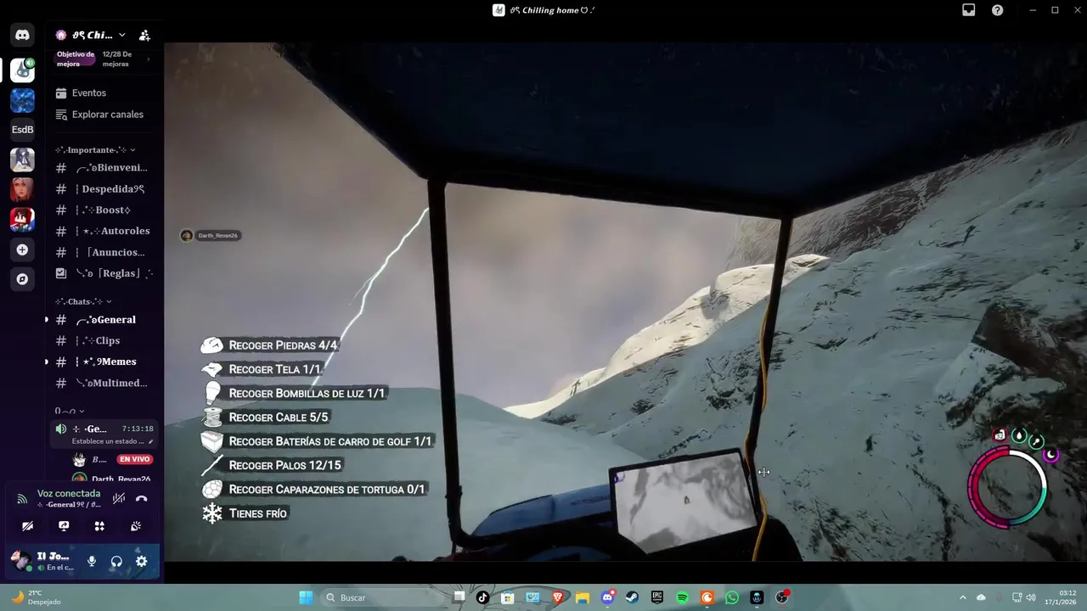Open Steam from the taskbar

pos(632,597)
